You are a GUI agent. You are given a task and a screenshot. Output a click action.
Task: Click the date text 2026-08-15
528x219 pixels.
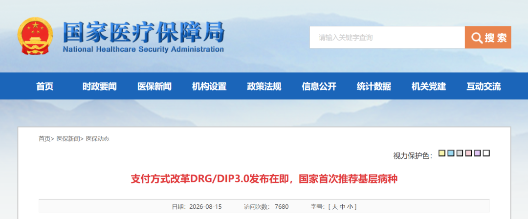tap(205, 206)
